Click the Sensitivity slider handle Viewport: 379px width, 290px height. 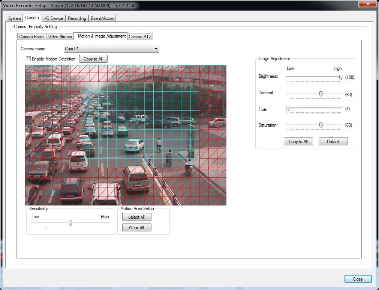coord(70,223)
